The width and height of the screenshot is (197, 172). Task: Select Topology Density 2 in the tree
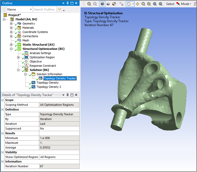[x=49, y=87]
